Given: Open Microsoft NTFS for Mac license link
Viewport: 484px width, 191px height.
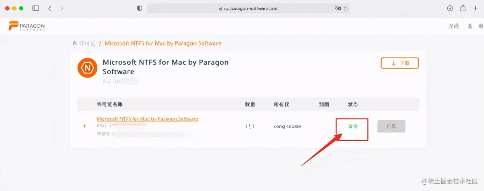Looking at the screenshot, I should tap(148, 119).
